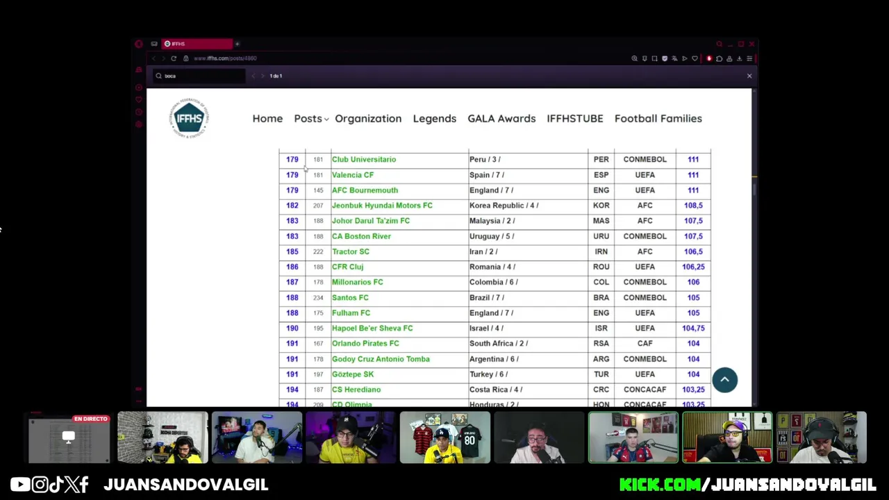Click the address bar URL iffhs.com/posts/4860
Image resolution: width=889 pixels, height=500 pixels.
225,58
